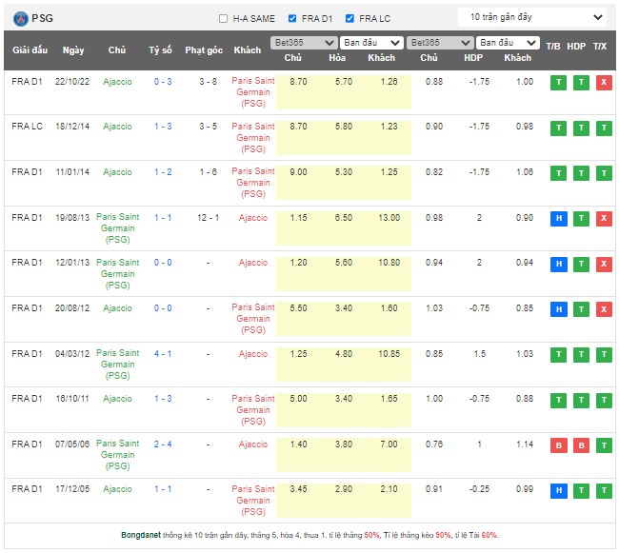Click the PSG club logo

point(20,18)
